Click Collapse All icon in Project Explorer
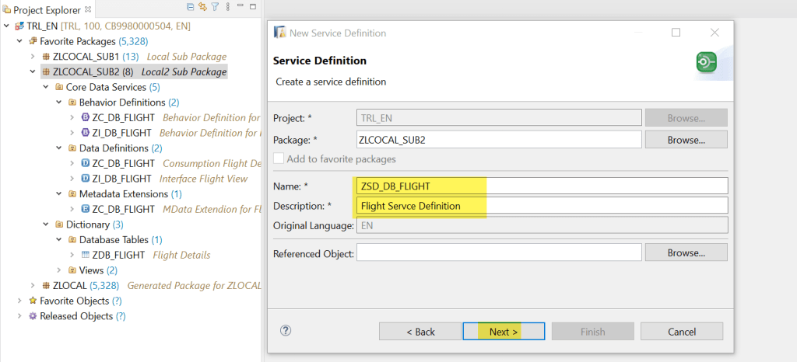Screen dimensions: 797x362 coord(191,8)
